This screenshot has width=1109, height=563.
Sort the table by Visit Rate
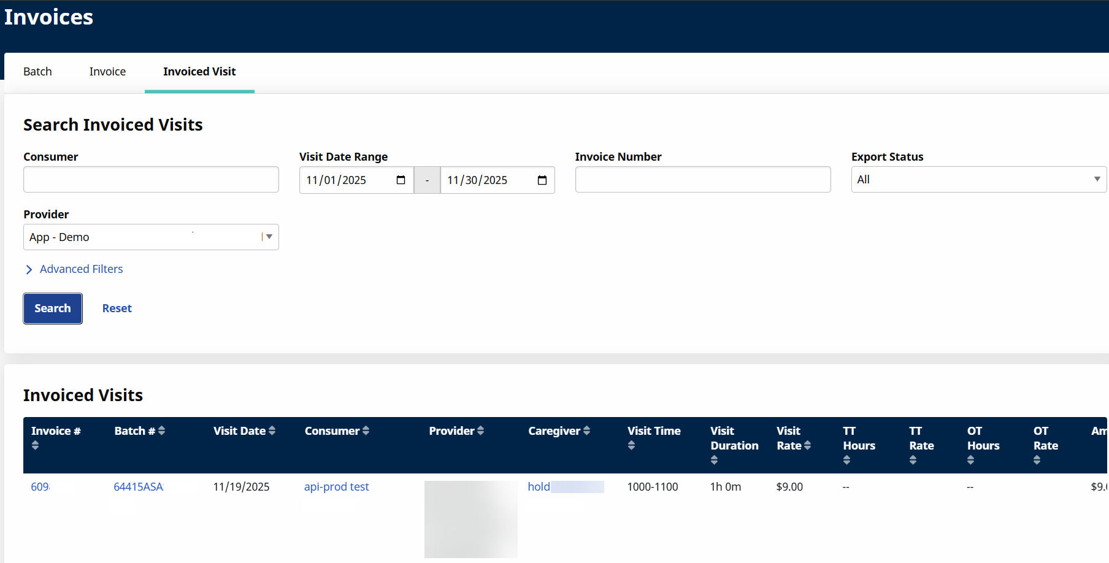coord(808,445)
